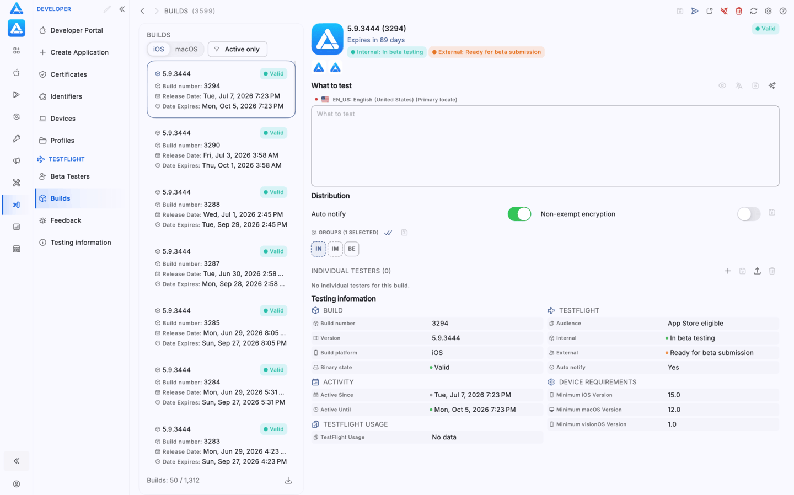Click the first small app icon under status badges
The image size is (794, 495).
(x=319, y=68)
